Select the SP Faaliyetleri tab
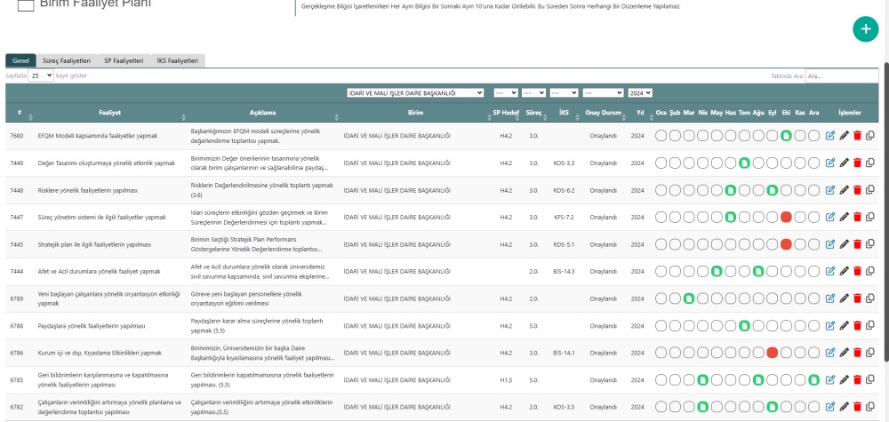This screenshot has width=889, height=422. click(124, 60)
